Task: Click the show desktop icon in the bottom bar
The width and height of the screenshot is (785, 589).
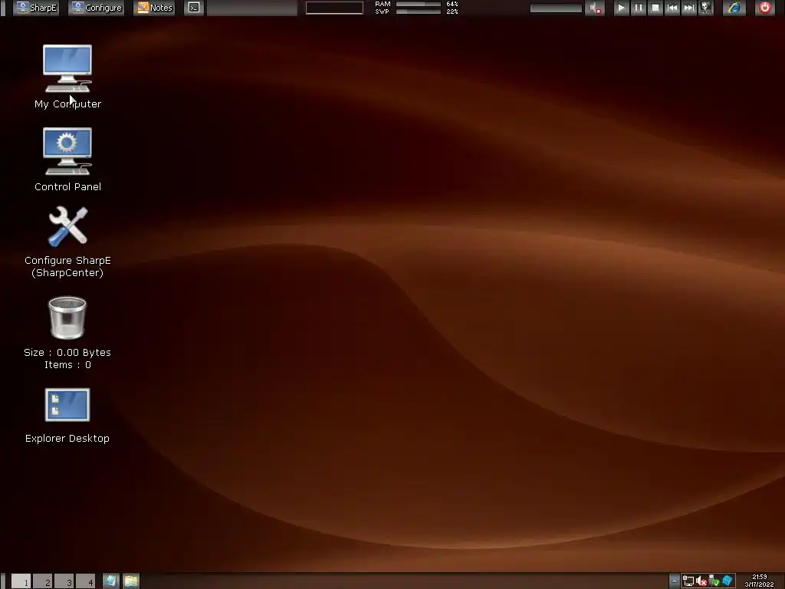Action: point(110,581)
